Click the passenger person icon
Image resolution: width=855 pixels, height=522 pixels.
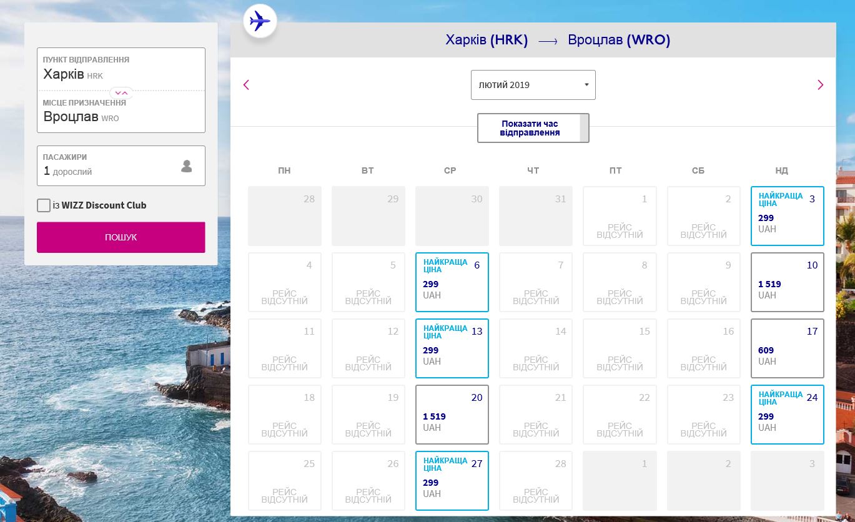click(186, 166)
